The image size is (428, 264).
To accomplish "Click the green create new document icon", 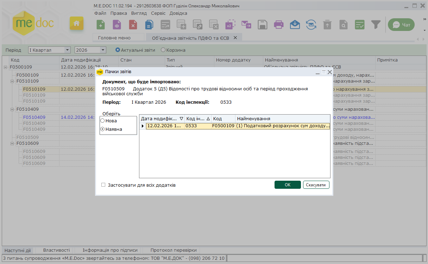I will [101, 25].
